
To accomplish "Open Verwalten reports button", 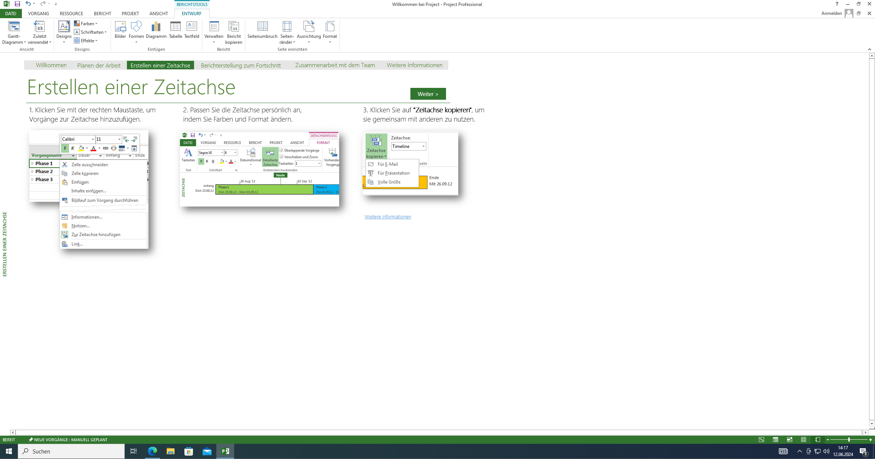I will [x=214, y=33].
